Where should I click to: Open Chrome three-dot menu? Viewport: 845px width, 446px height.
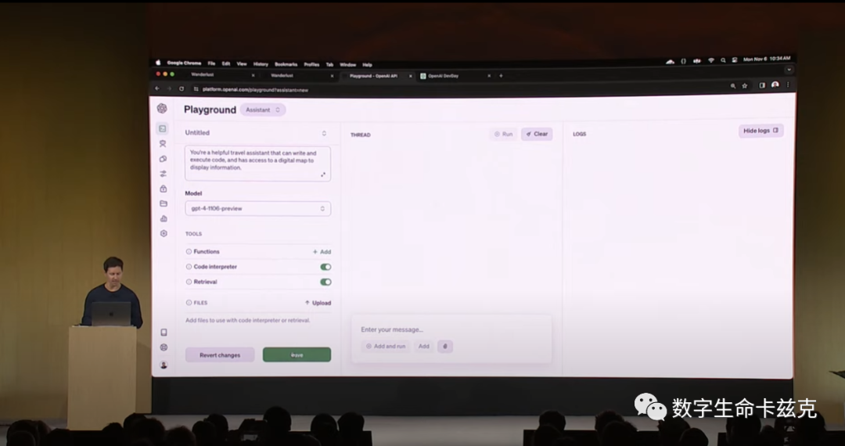tap(788, 85)
